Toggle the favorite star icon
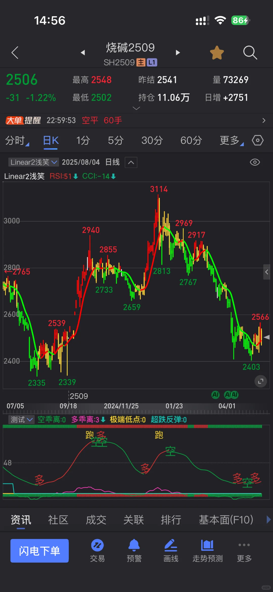 click(217, 53)
